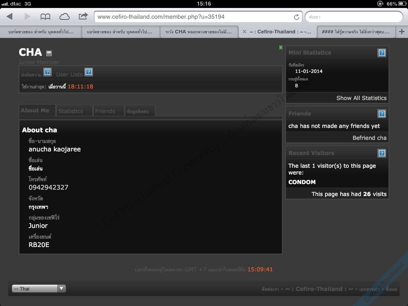The height and width of the screenshot is (306, 408).
Task: Close the Cefiro-Thailand browser tab
Action: pyautogui.click(x=244, y=32)
